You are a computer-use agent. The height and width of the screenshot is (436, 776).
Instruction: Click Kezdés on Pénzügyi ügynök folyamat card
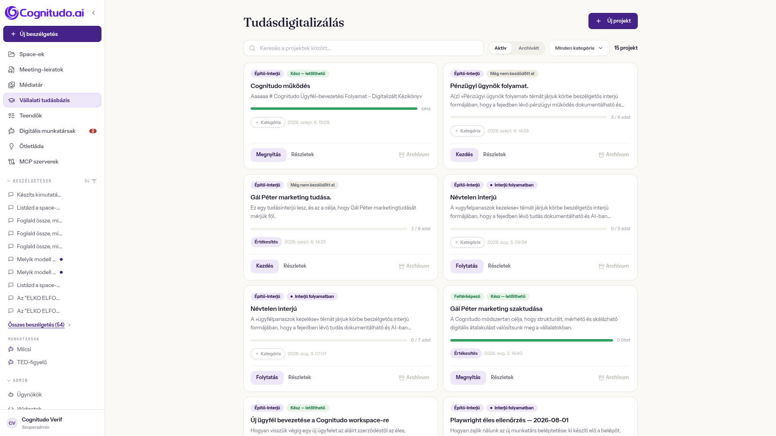pos(464,155)
